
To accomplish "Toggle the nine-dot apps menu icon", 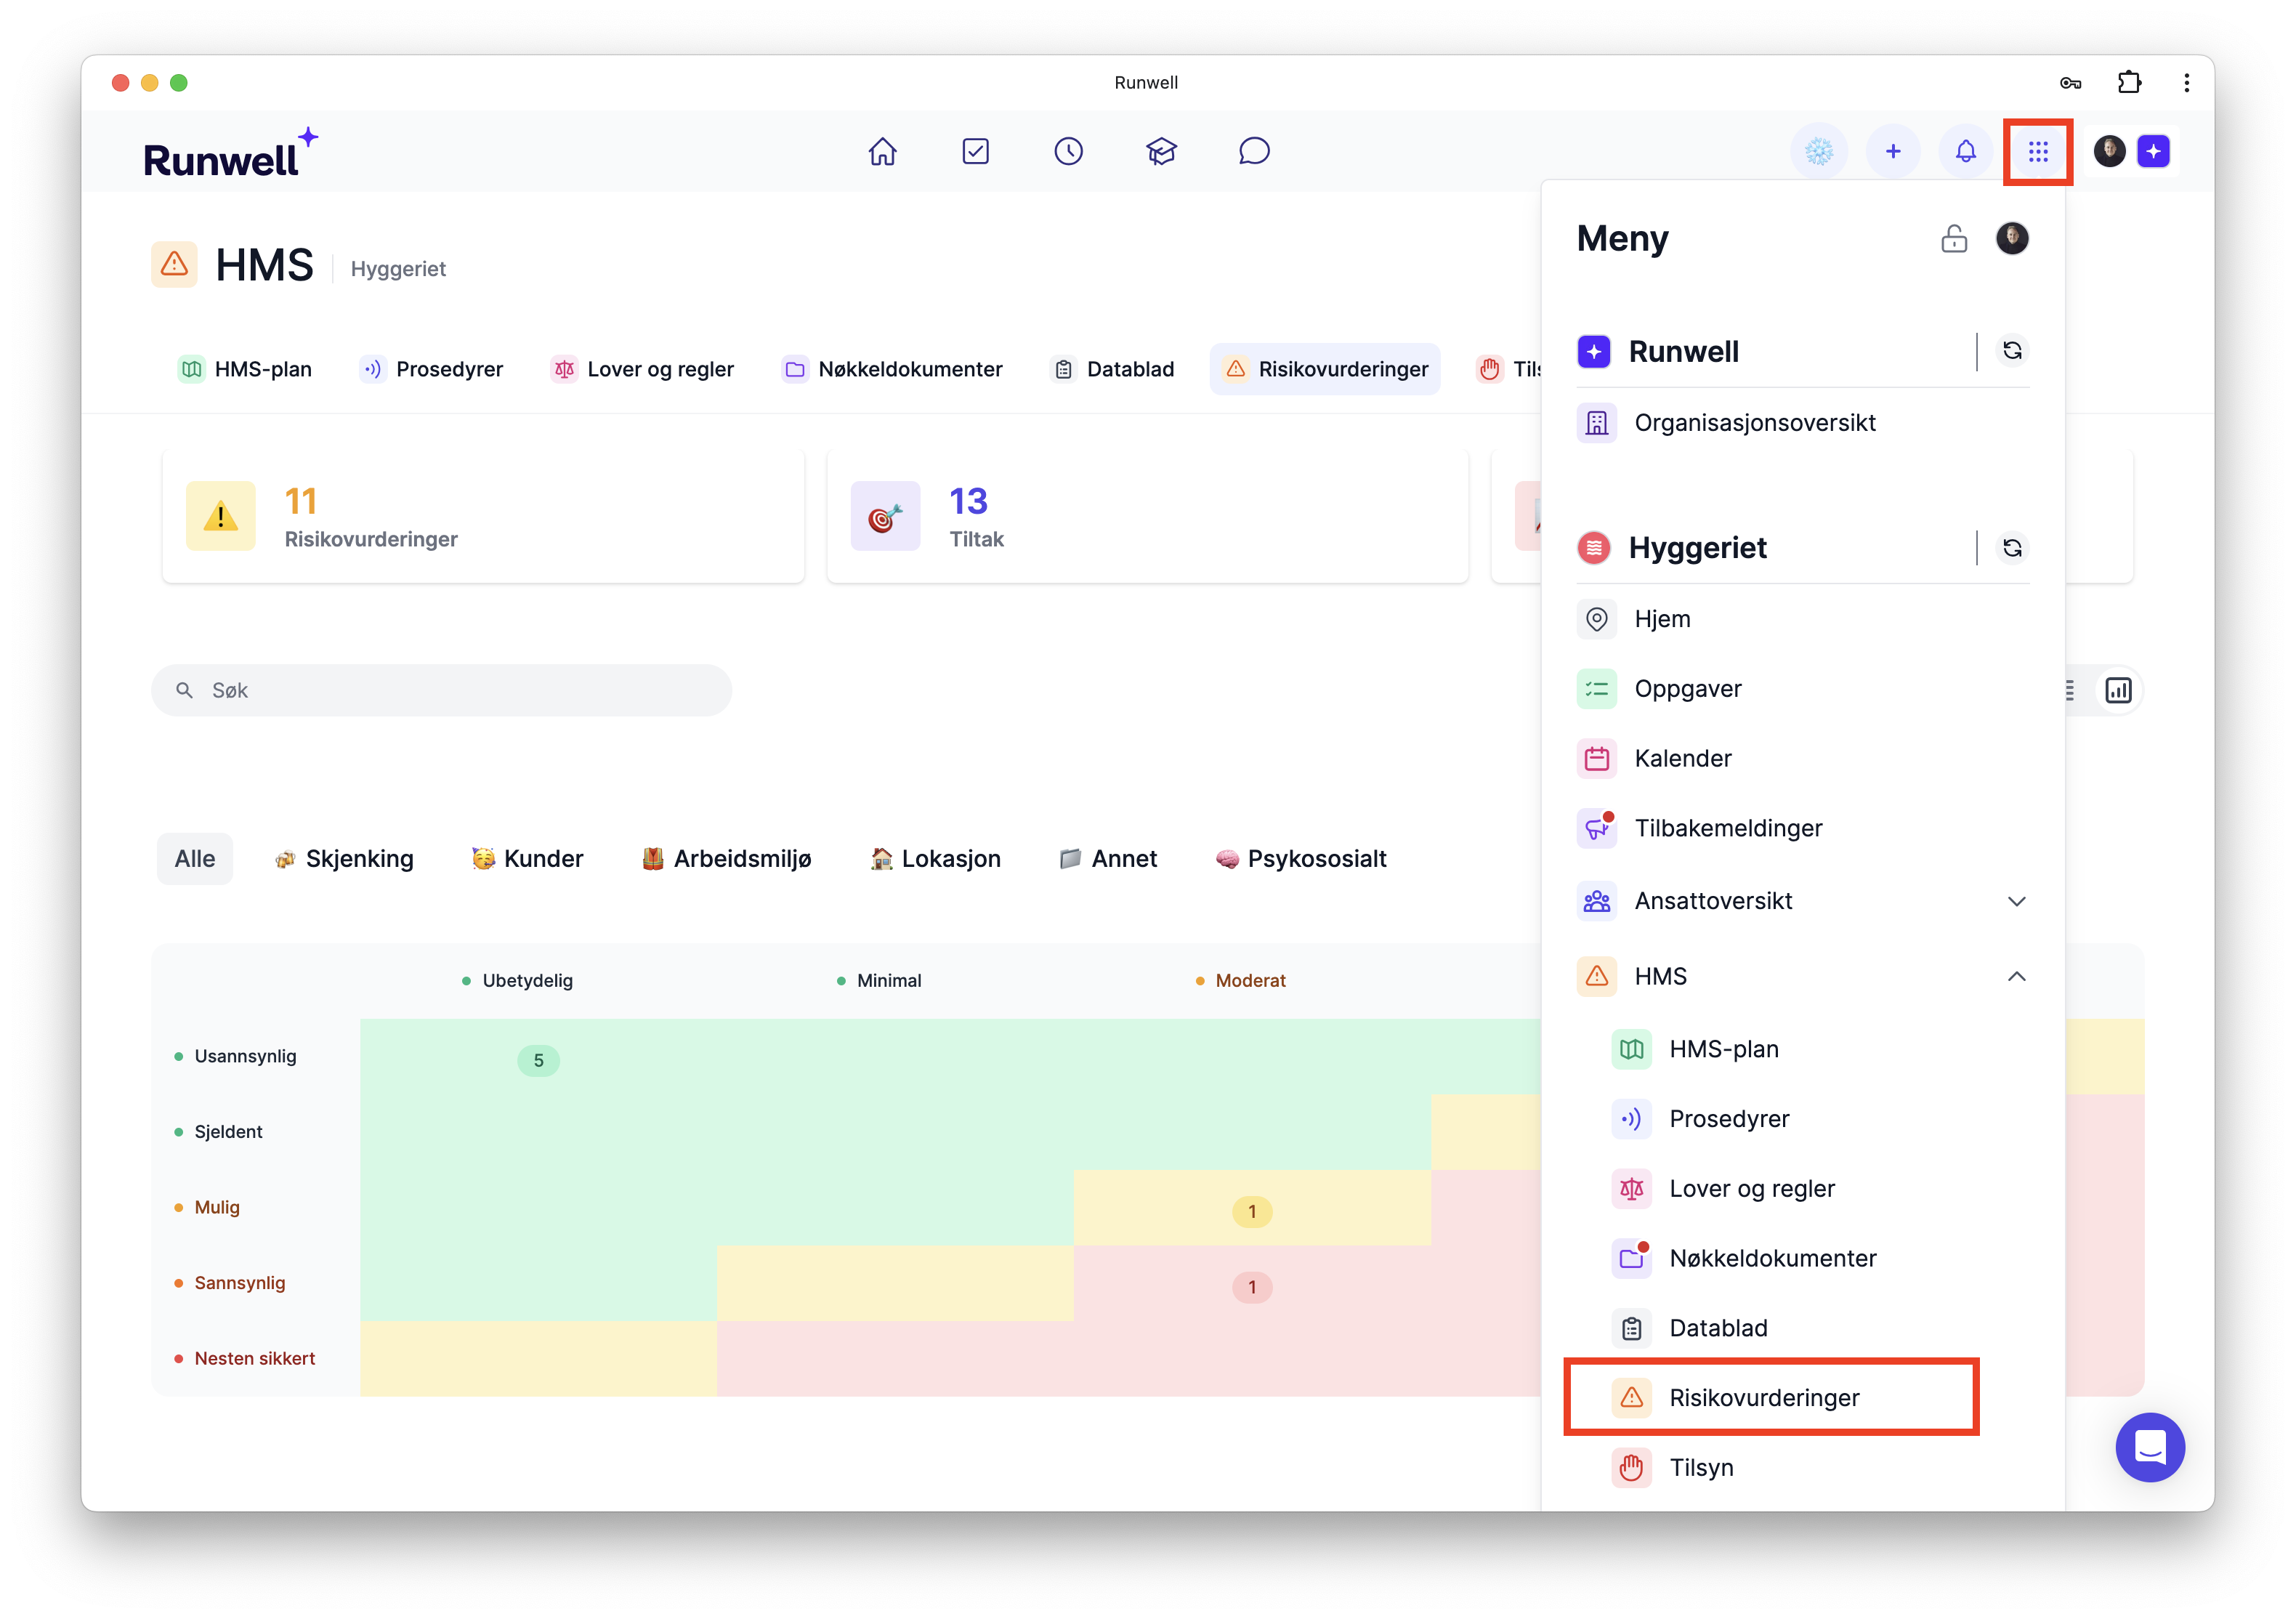I will click(2038, 151).
